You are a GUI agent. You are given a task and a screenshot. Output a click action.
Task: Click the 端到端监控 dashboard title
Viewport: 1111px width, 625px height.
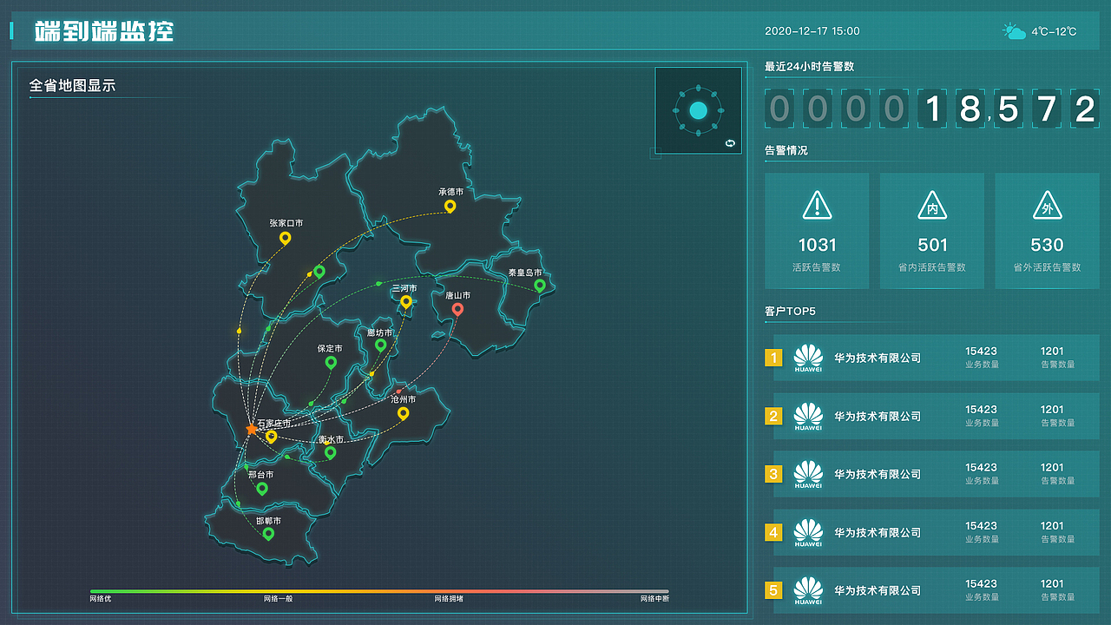pyautogui.click(x=104, y=31)
